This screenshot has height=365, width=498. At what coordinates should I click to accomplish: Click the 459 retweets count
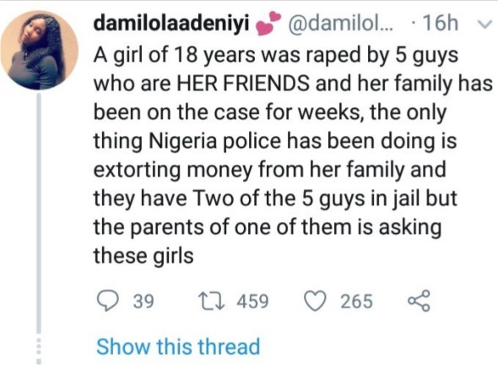click(x=253, y=301)
